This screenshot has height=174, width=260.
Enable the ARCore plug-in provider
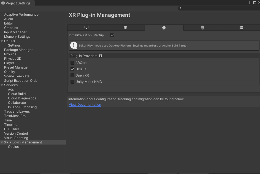(x=72, y=63)
